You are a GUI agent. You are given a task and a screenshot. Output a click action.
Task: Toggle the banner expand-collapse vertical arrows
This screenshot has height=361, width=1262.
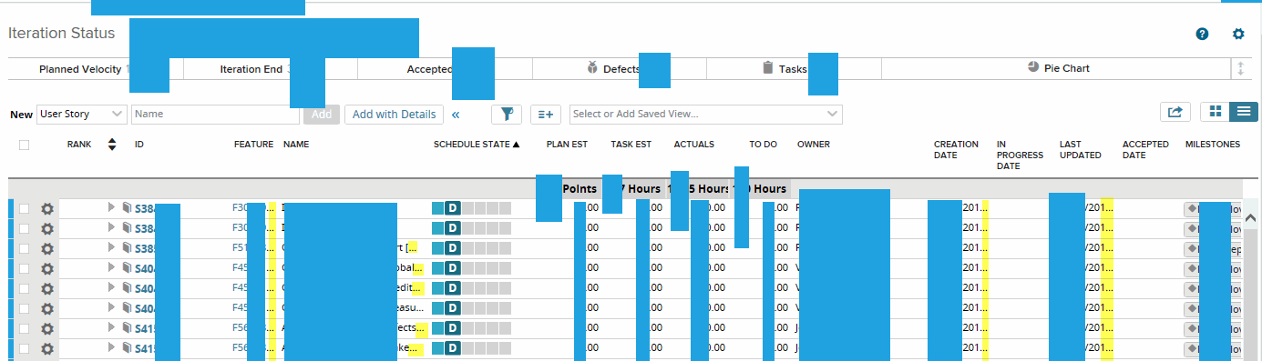tap(1240, 68)
